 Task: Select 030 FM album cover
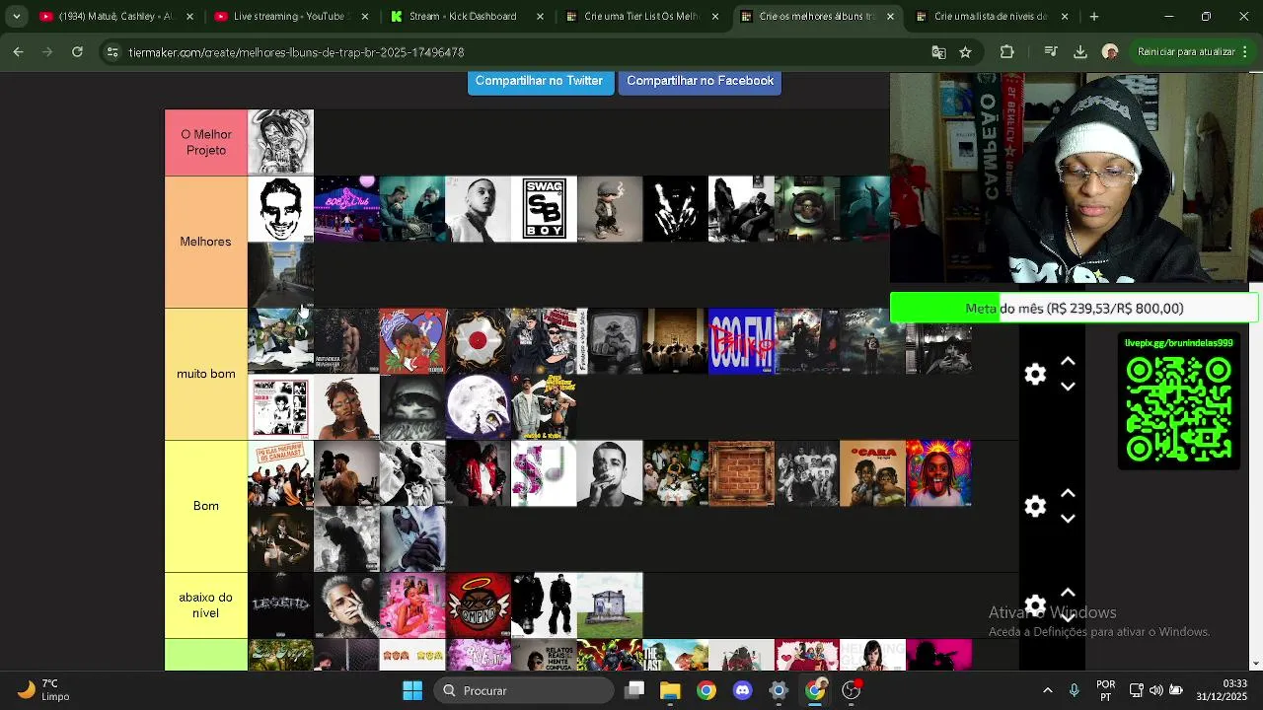[x=741, y=341]
